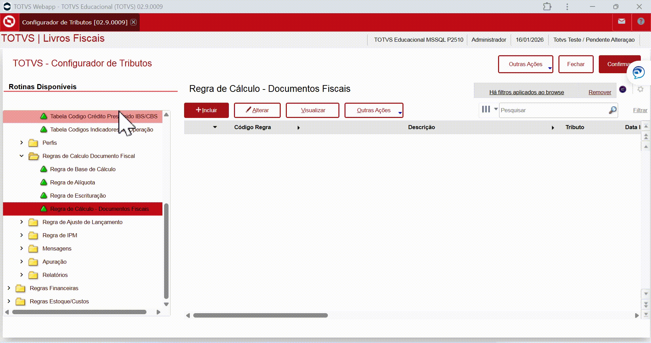Expand the Regra de IPM folder
651x343 pixels.
(x=21, y=235)
